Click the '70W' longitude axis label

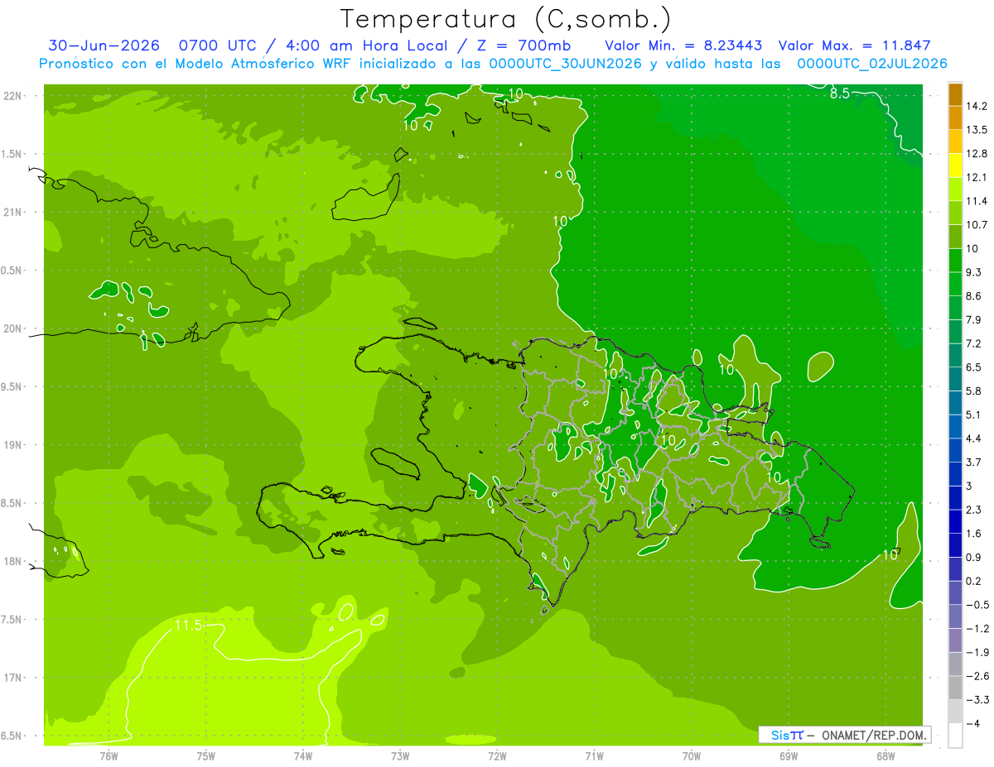691,755
